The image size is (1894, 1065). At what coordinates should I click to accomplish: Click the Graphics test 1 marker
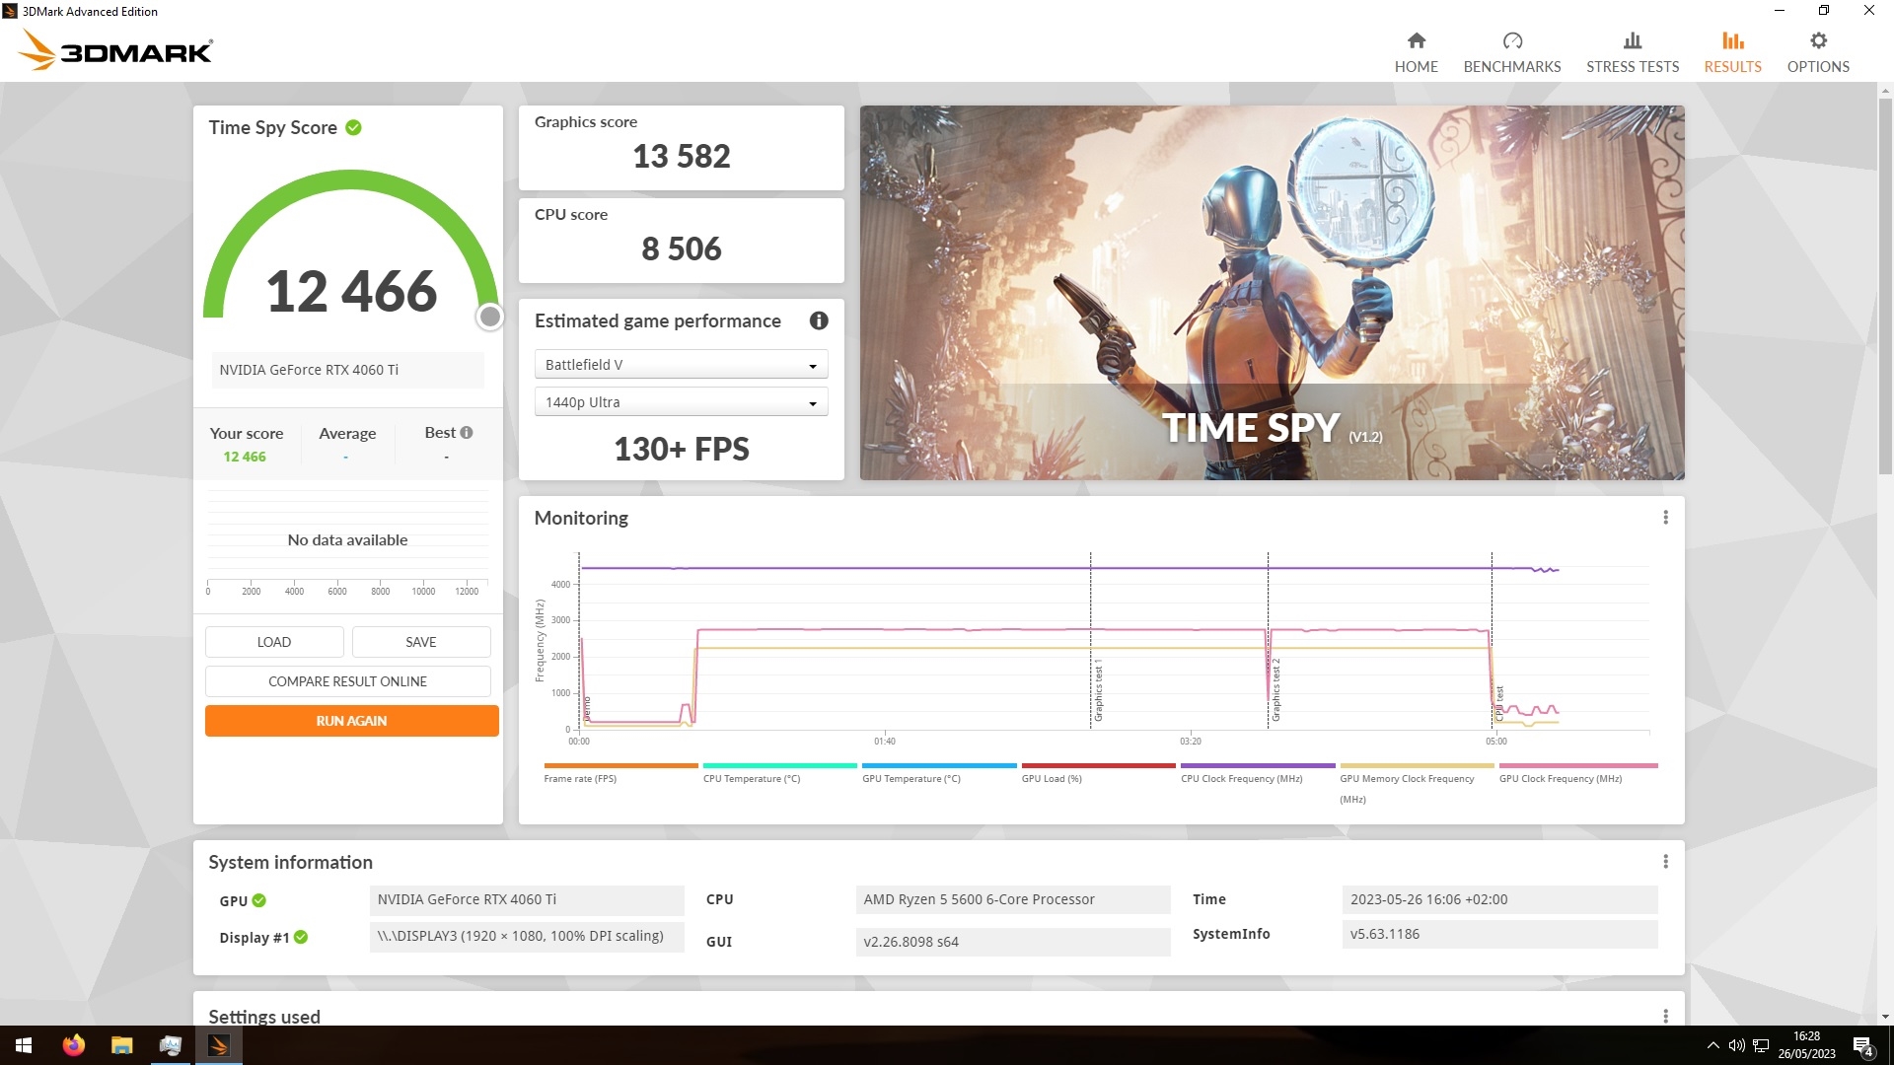pyautogui.click(x=1097, y=690)
